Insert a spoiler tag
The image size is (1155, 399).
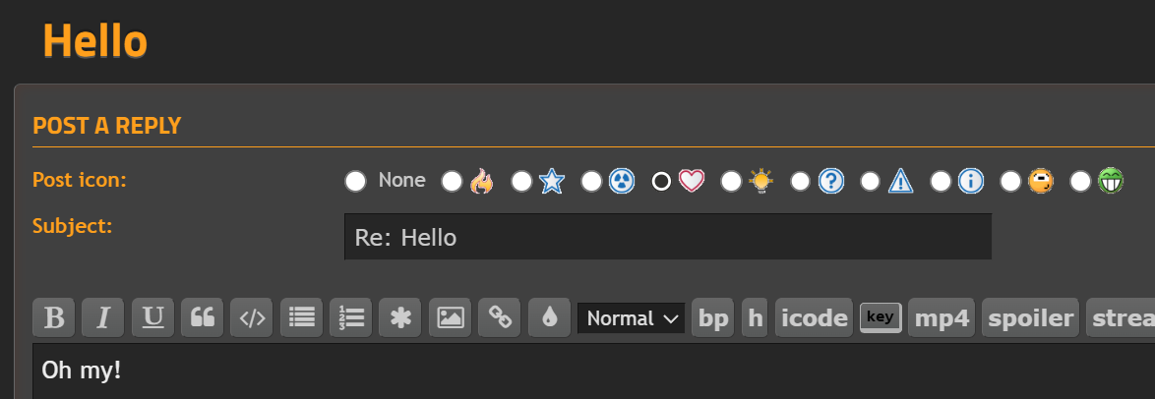1030,317
